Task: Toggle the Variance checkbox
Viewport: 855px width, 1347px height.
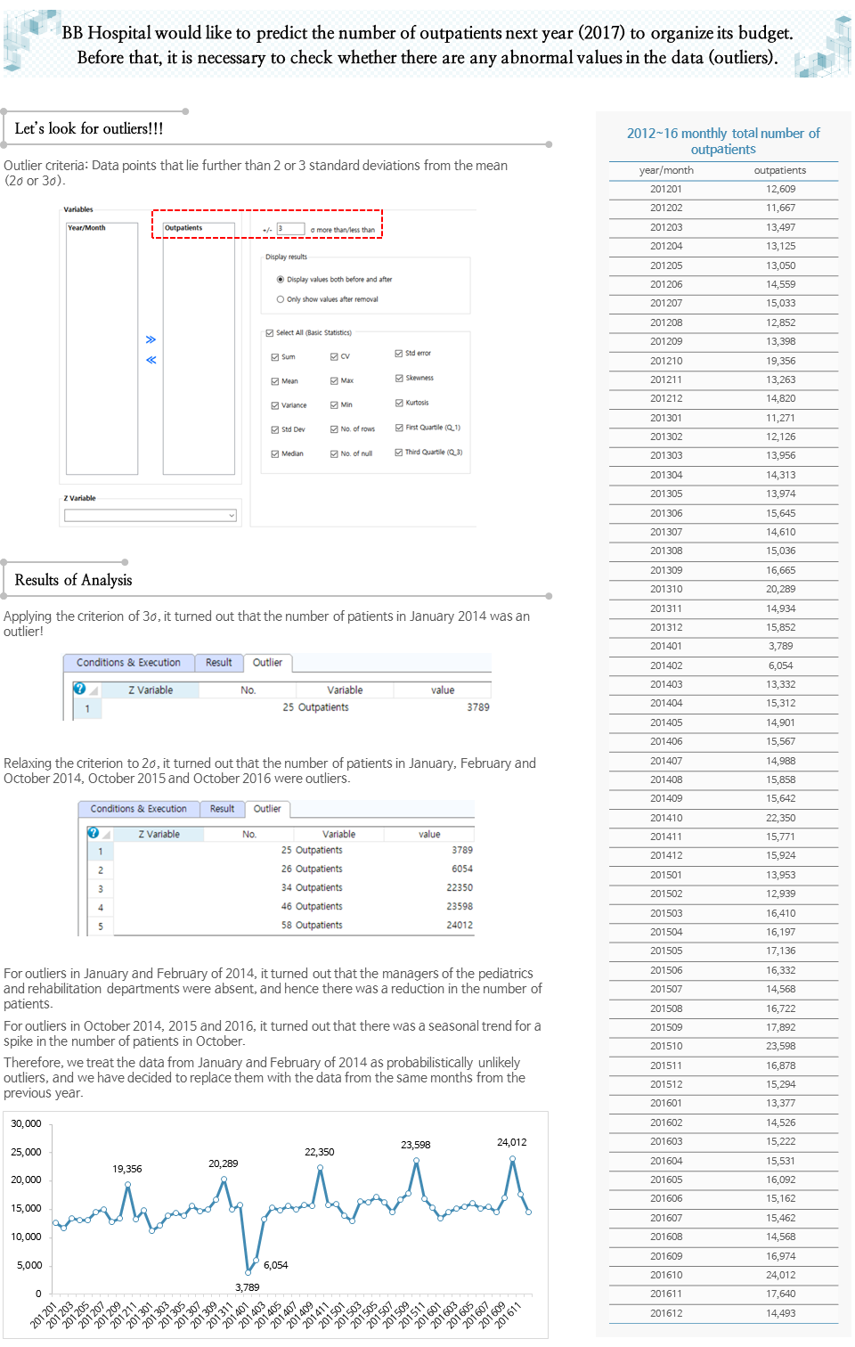Action: pos(275,405)
